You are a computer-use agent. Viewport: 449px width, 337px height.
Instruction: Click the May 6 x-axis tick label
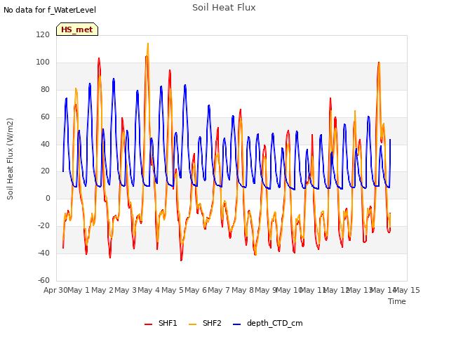coord(196,290)
